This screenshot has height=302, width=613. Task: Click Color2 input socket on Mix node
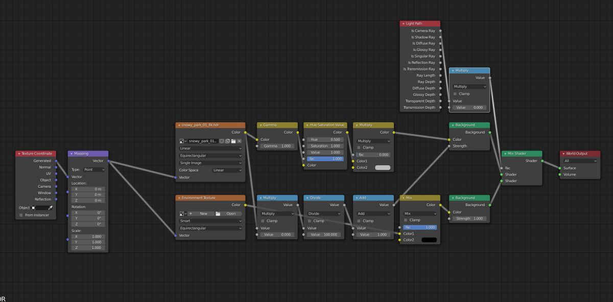tap(399, 240)
